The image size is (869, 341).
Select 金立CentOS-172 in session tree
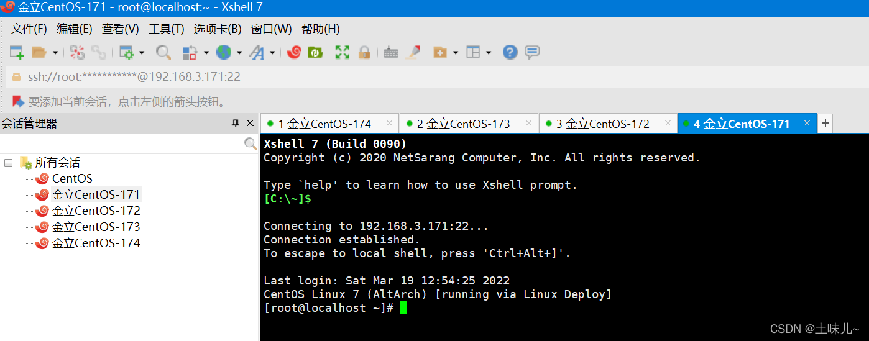[88, 211]
